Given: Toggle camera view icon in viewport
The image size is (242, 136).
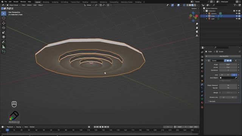Looking at the screenshot, I should 197,32.
